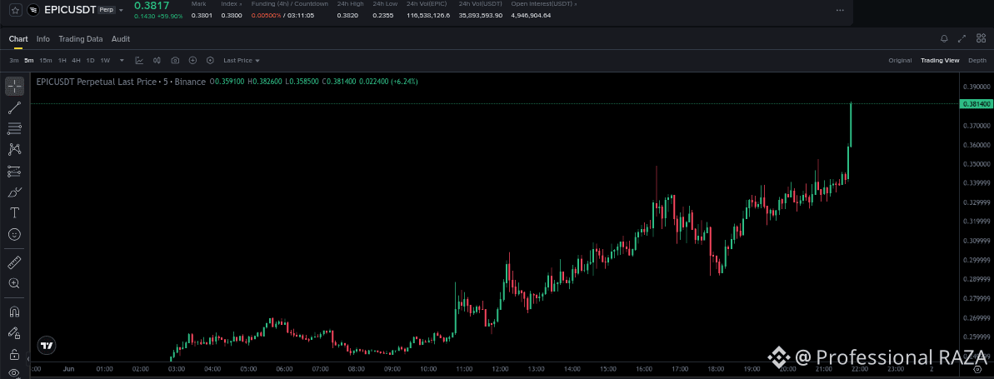Open the chart layout grid icon
The width and height of the screenshot is (994, 379).
click(981, 38)
